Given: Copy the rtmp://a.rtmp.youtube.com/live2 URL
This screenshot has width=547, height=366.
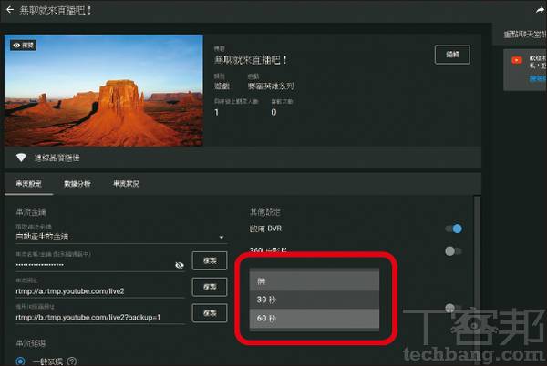Looking at the screenshot, I should coord(210,287).
